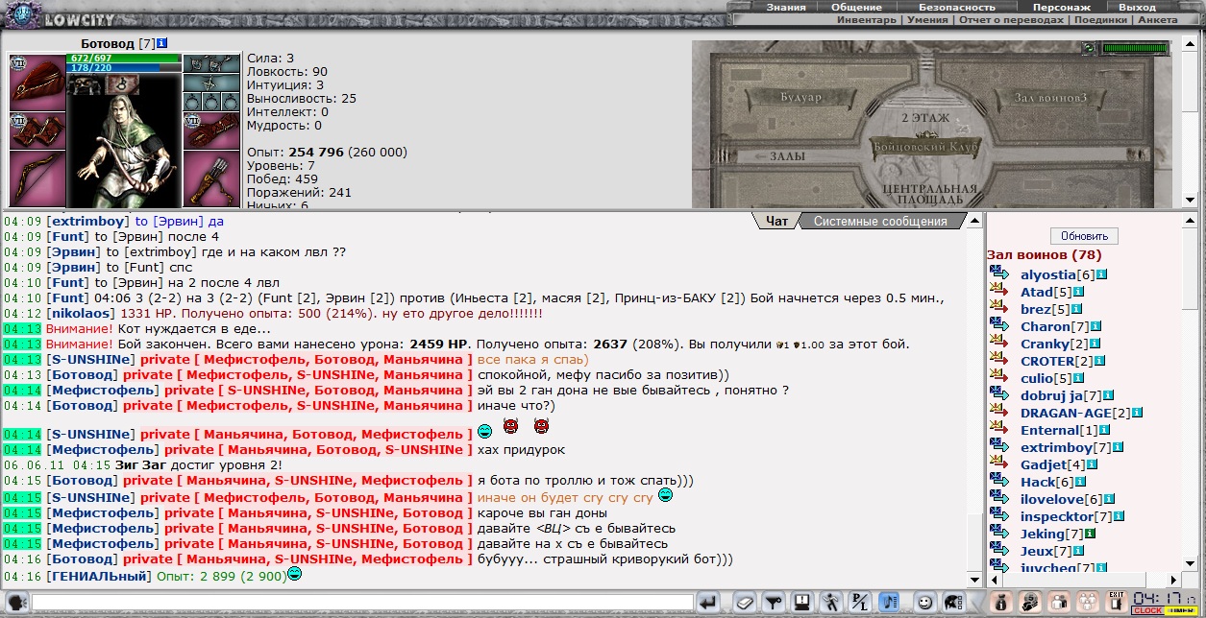The height and width of the screenshot is (618, 1206).
Task: Click the running man icon
Action: click(831, 603)
